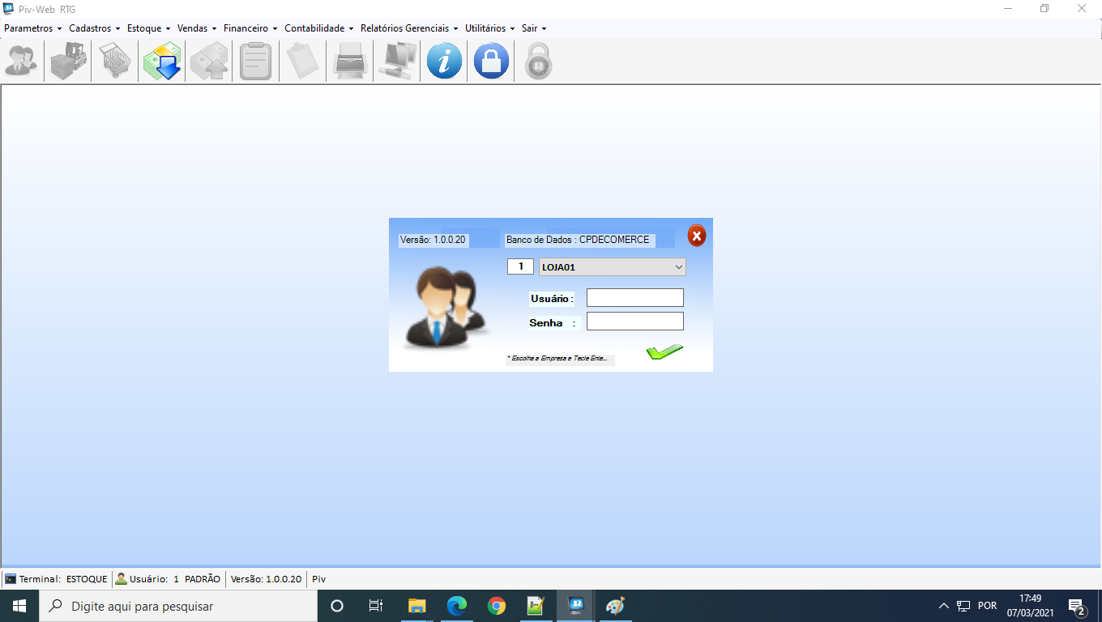Click the networked computers toolbar icon

click(397, 62)
